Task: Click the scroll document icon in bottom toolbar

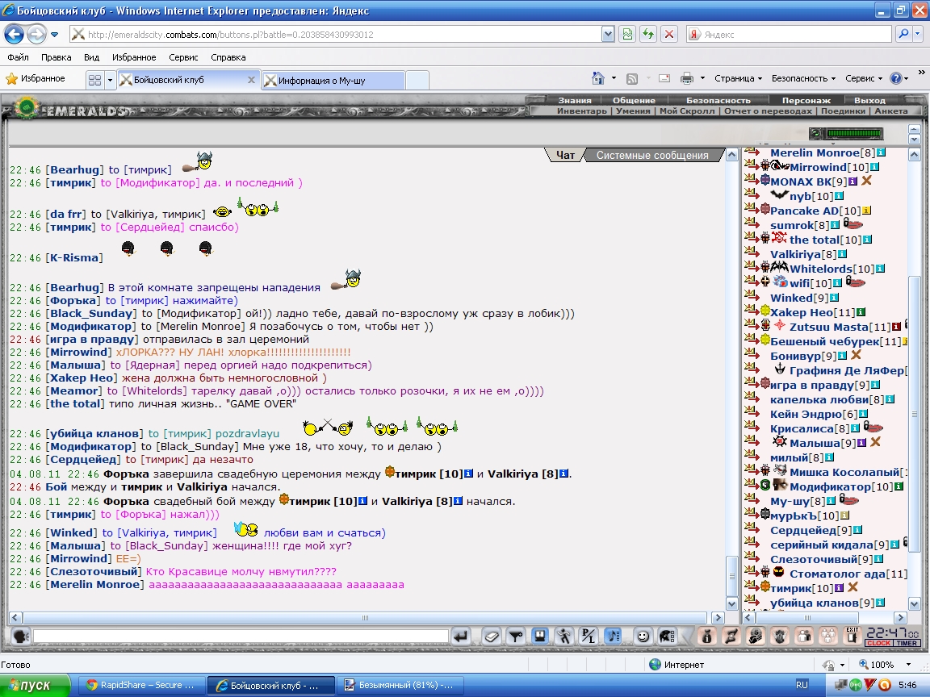Action: (x=731, y=637)
